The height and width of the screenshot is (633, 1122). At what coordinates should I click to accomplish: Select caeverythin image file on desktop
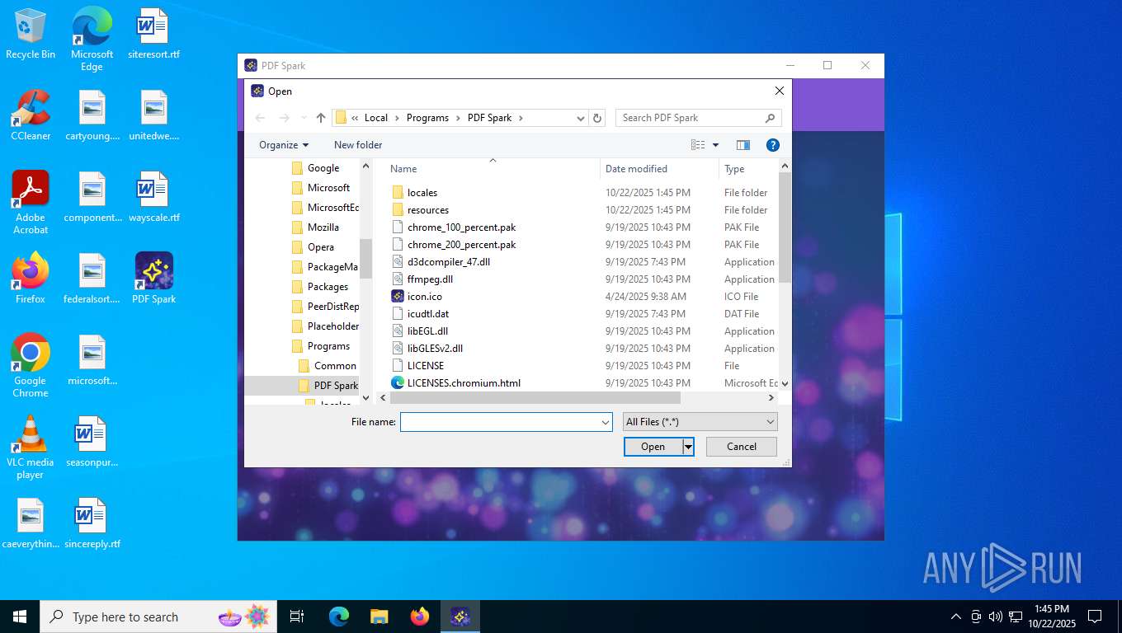31,523
